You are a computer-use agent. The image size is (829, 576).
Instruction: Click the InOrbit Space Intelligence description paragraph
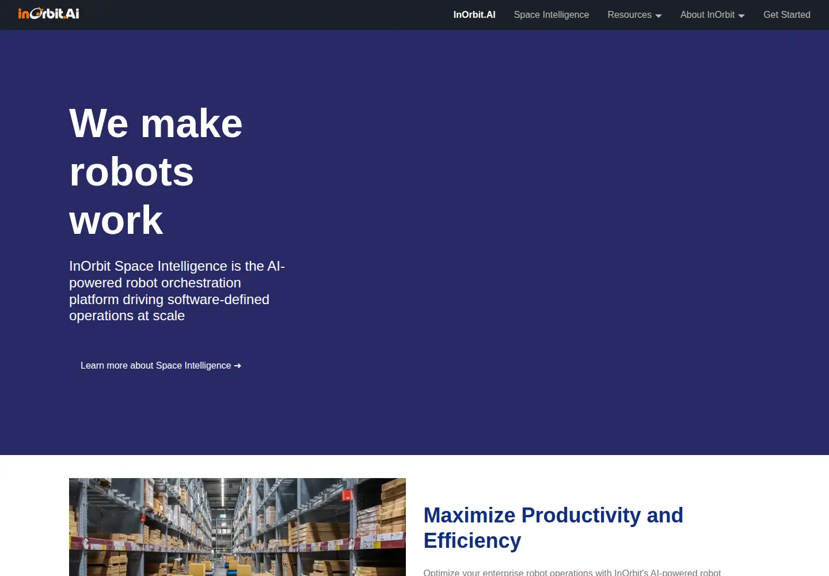click(177, 291)
